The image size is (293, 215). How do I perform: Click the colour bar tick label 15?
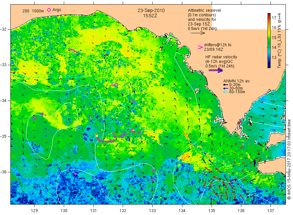click(274, 38)
